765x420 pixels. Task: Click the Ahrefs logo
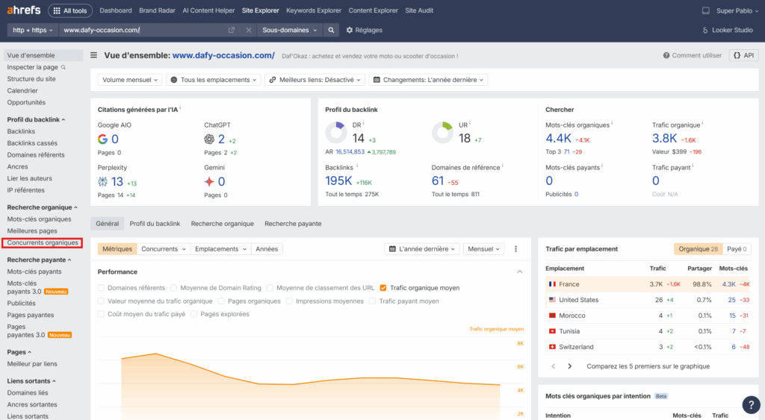coord(24,10)
